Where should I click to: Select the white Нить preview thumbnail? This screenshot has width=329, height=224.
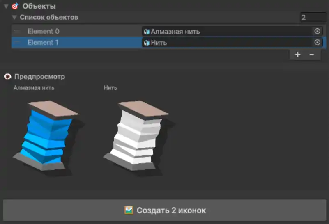[x=139, y=138]
